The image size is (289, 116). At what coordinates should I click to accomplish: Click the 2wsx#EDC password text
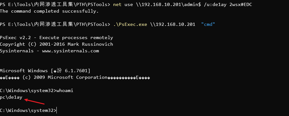coord(240,4)
